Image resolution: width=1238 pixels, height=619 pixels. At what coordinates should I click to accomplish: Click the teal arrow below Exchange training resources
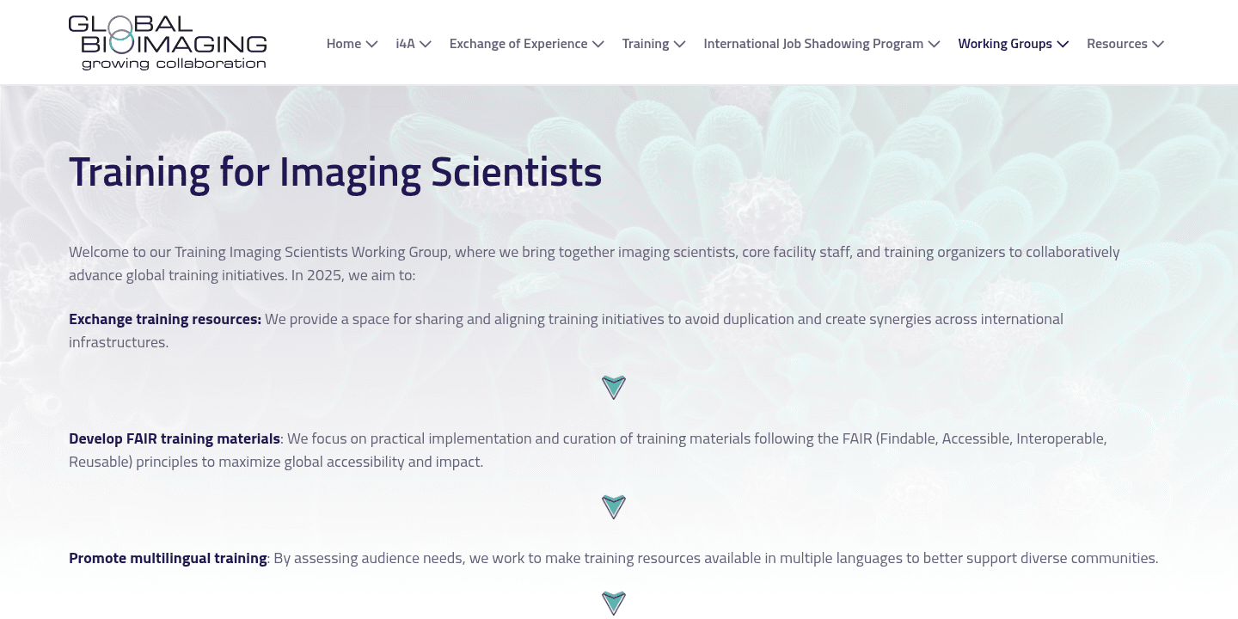coord(613,387)
